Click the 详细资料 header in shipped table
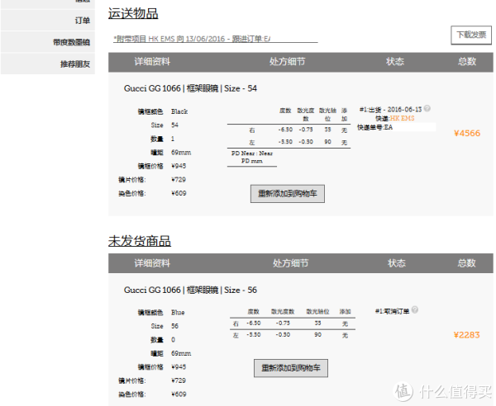 click(x=152, y=62)
